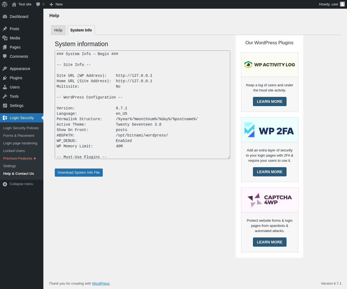Open the Posts menu item
This screenshot has height=289, width=347.
coord(22,29)
